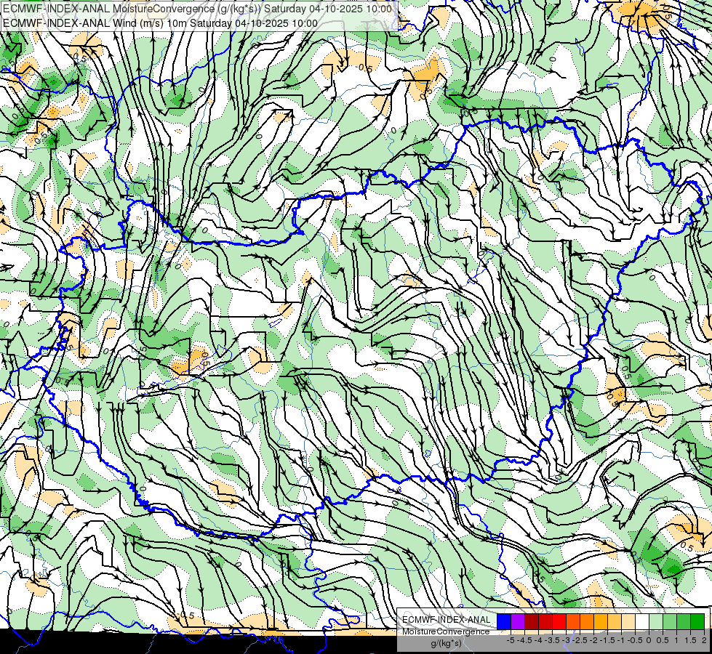The image size is (712, 654).
Task: Click the legend tick value '-0.5'
Action: tap(635, 640)
